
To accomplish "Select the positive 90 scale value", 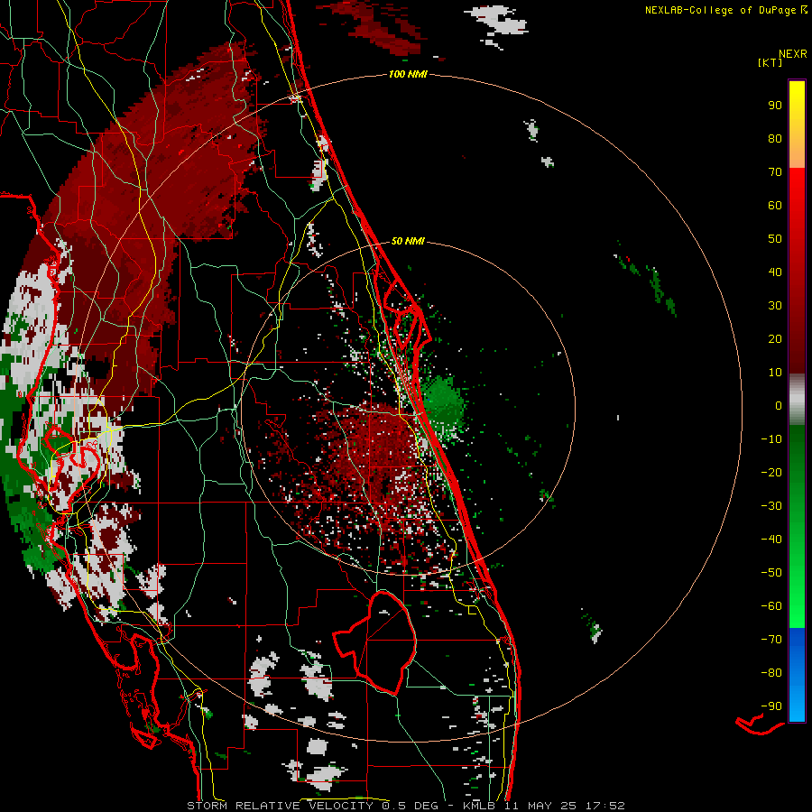I will pos(775,106).
